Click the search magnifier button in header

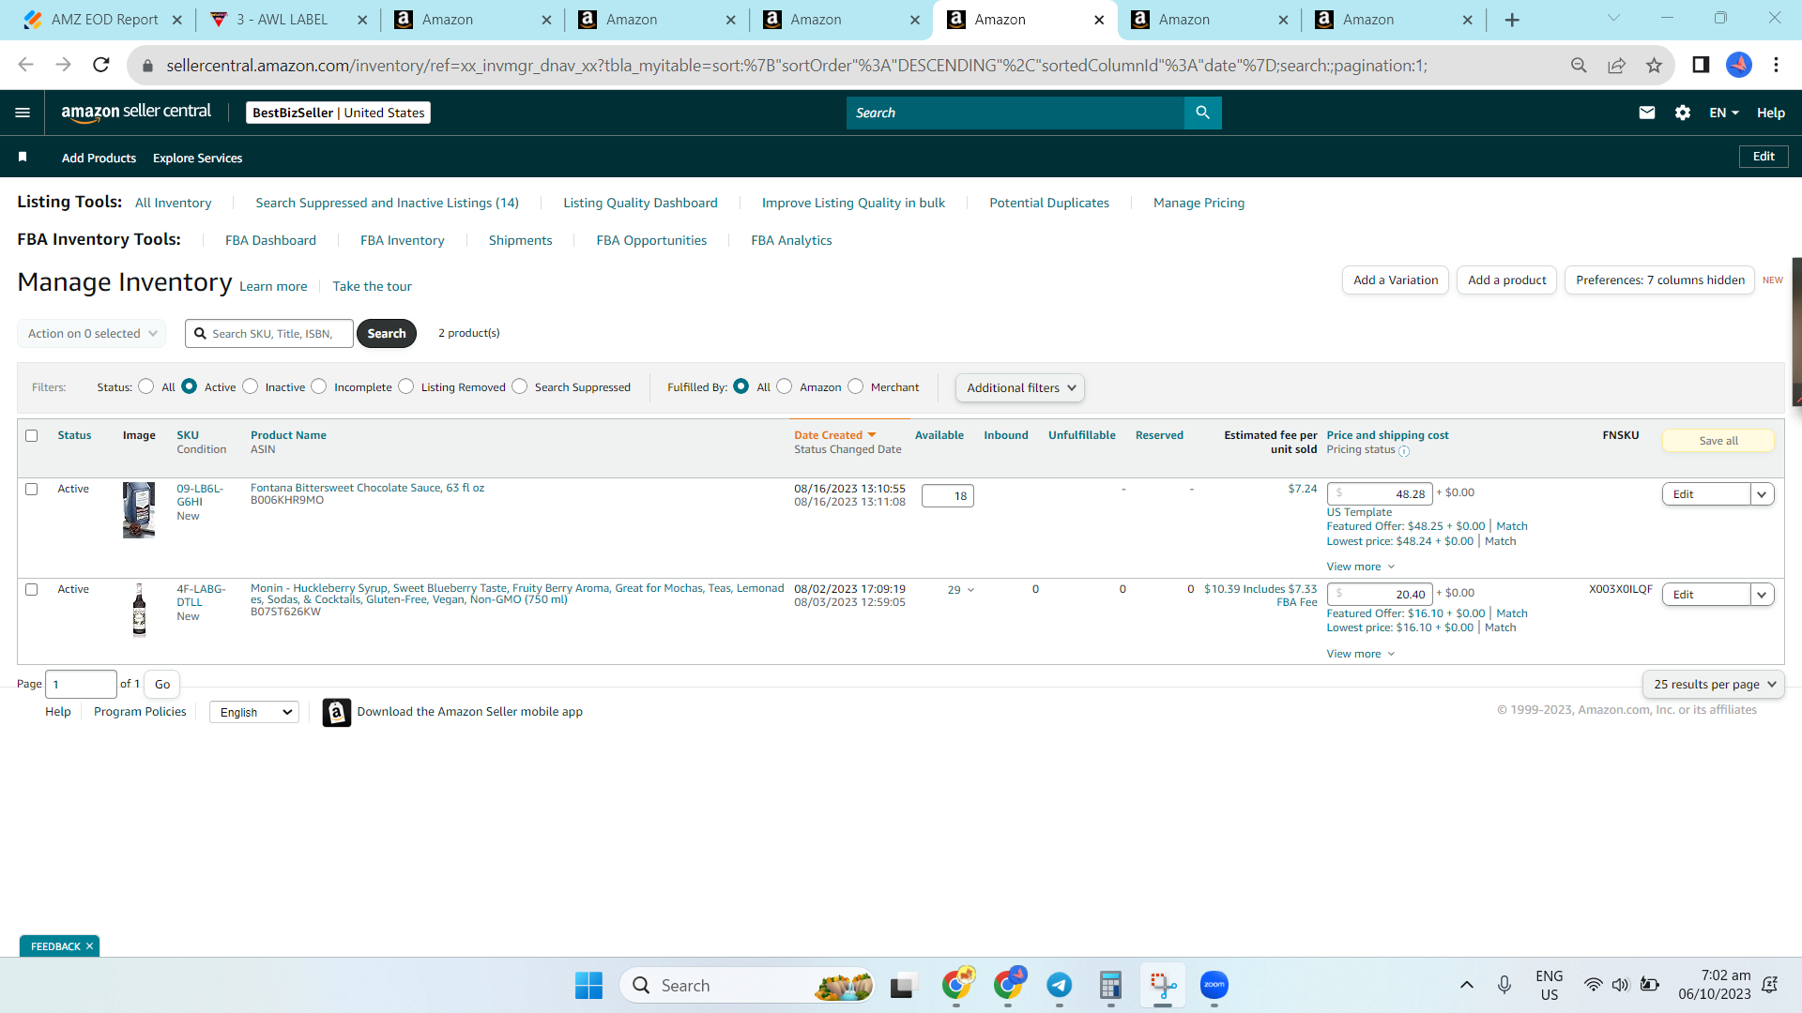point(1202,113)
